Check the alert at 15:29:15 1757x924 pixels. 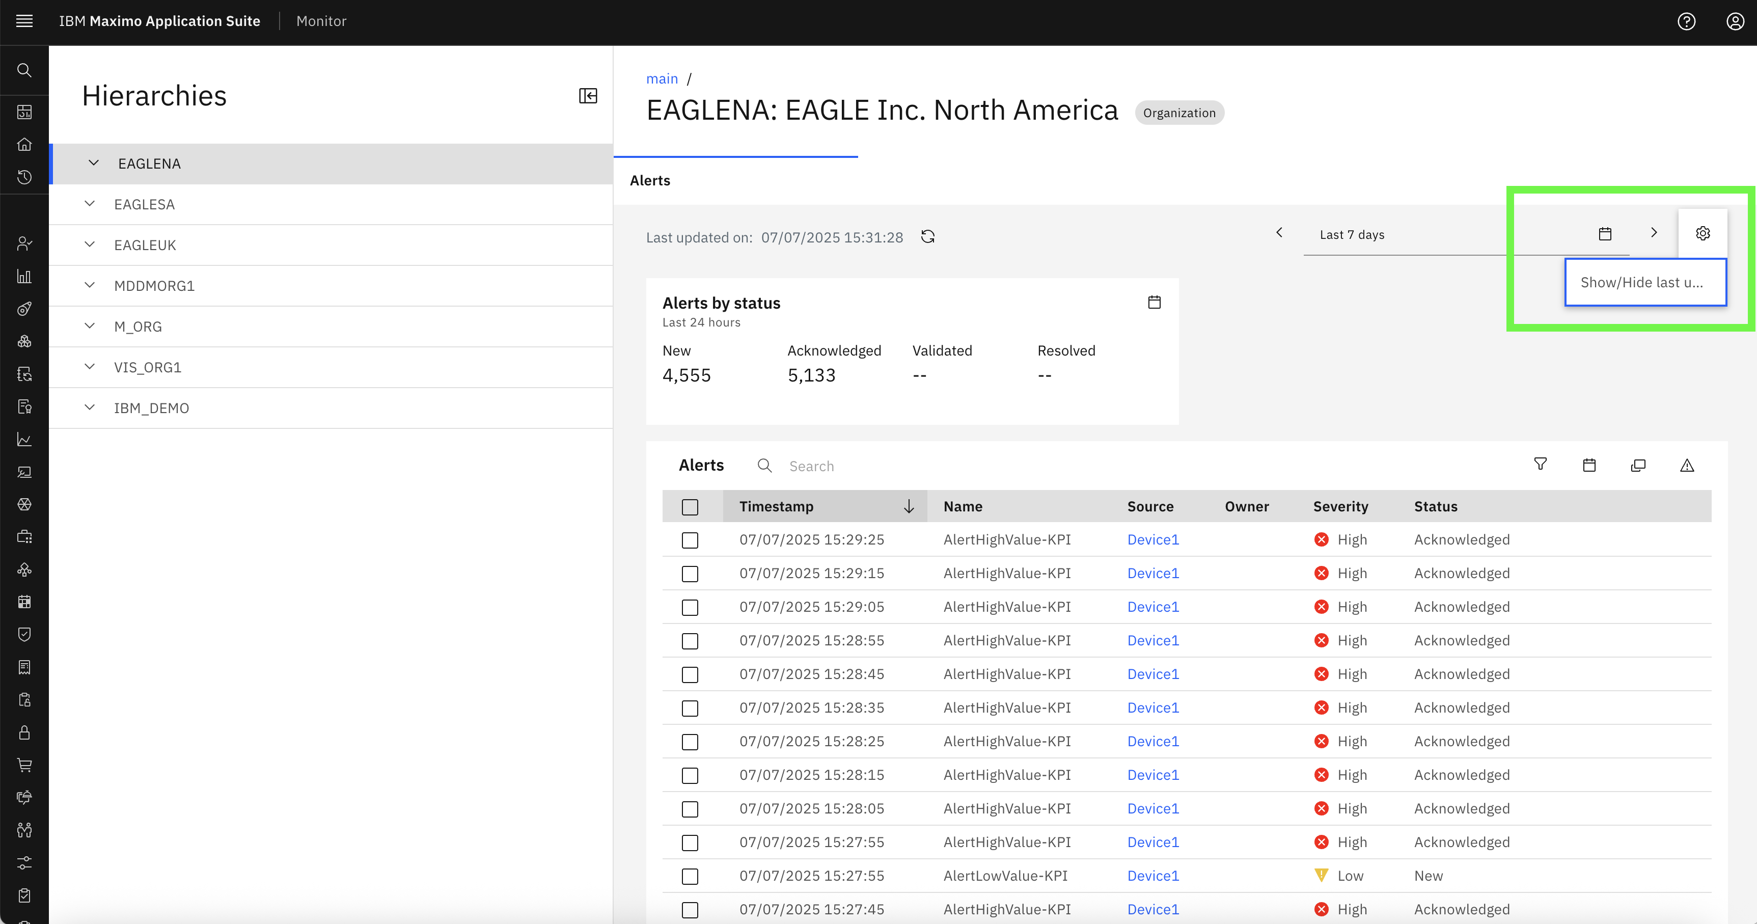(x=690, y=574)
